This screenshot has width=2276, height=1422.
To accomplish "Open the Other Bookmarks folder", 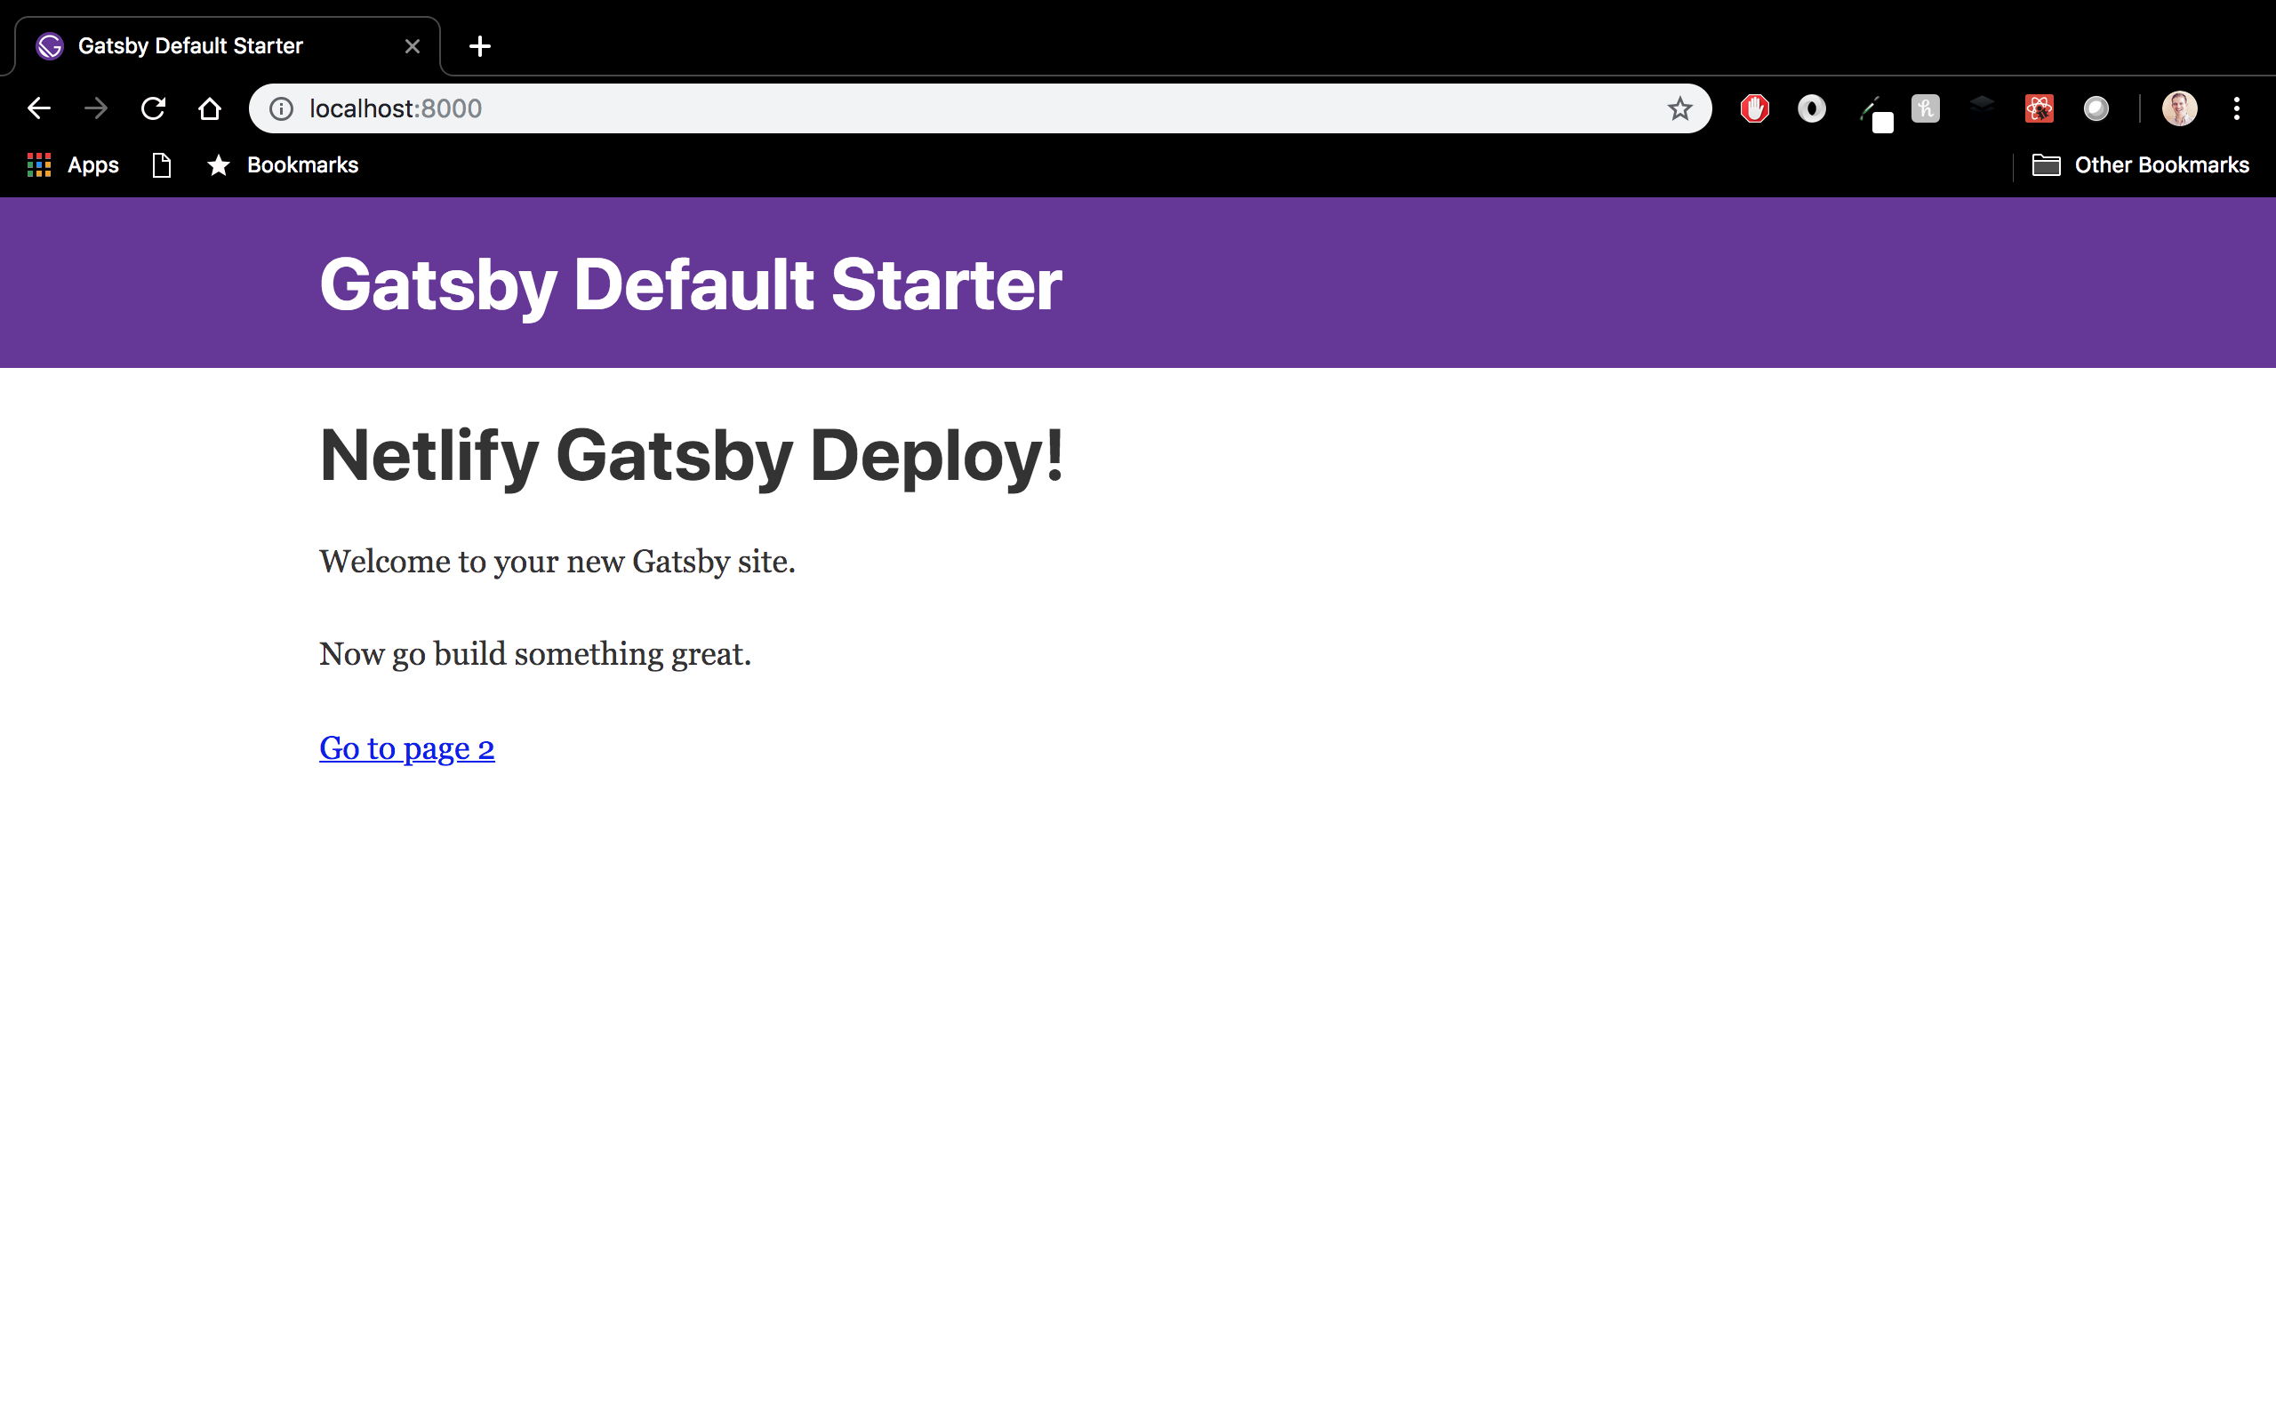I will 2141,165.
